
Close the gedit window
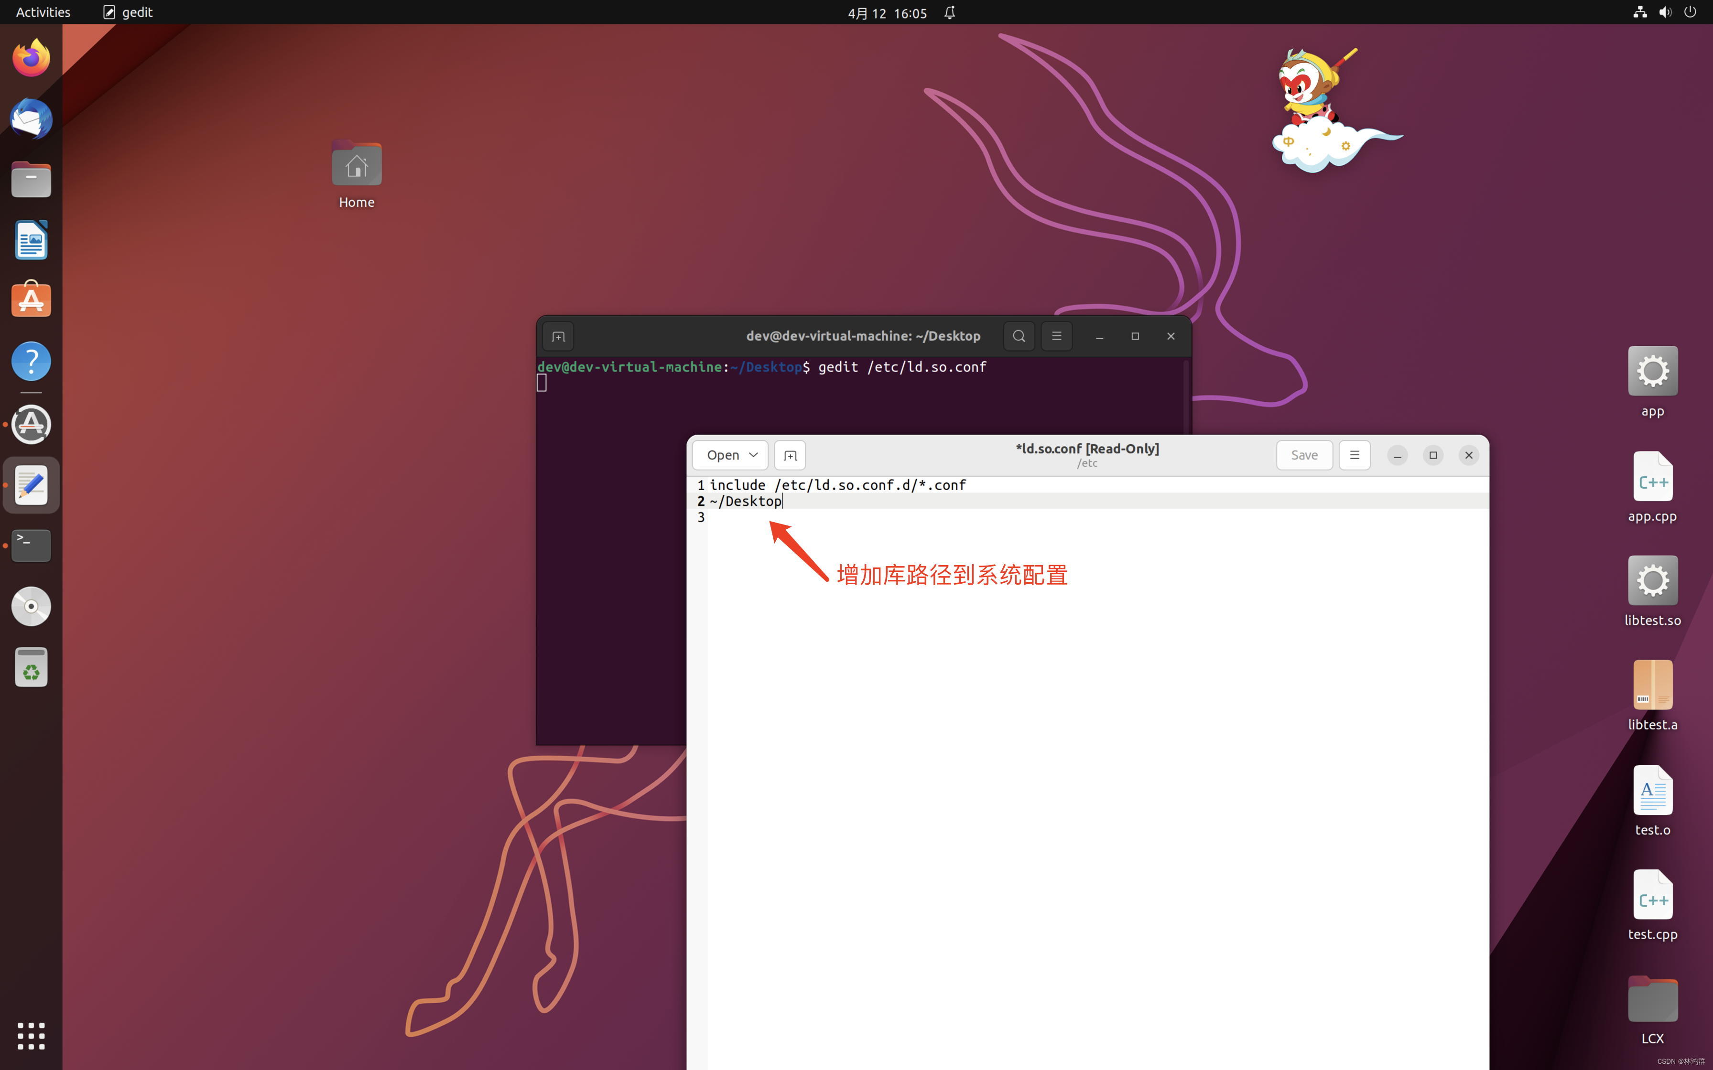pyautogui.click(x=1469, y=455)
